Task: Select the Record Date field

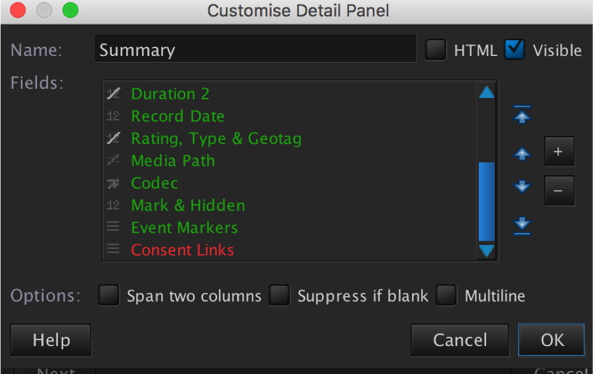Action: 177,116
